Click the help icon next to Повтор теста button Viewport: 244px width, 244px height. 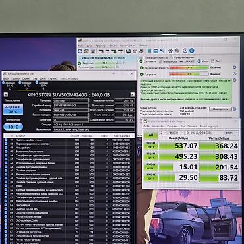pyautogui.click(x=235, y=109)
